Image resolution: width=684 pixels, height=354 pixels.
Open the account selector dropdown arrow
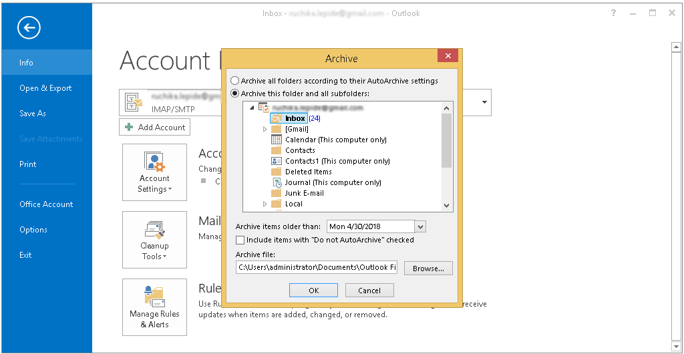(485, 102)
